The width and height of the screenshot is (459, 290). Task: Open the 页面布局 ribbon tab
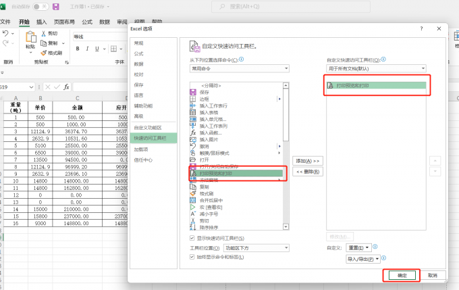pyautogui.click(x=64, y=22)
